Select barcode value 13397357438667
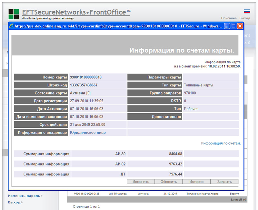This screenshot has height=210, width=258. point(84,85)
